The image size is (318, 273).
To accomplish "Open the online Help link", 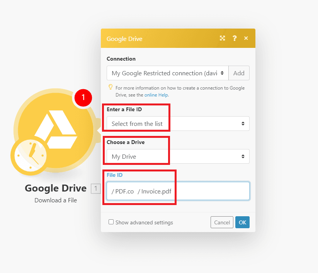I will coord(156,95).
